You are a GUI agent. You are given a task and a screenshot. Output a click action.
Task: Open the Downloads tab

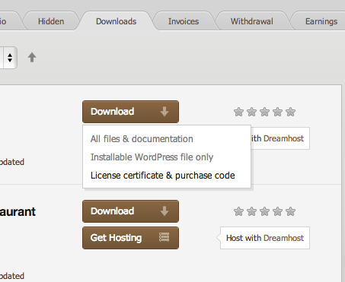[x=117, y=21]
